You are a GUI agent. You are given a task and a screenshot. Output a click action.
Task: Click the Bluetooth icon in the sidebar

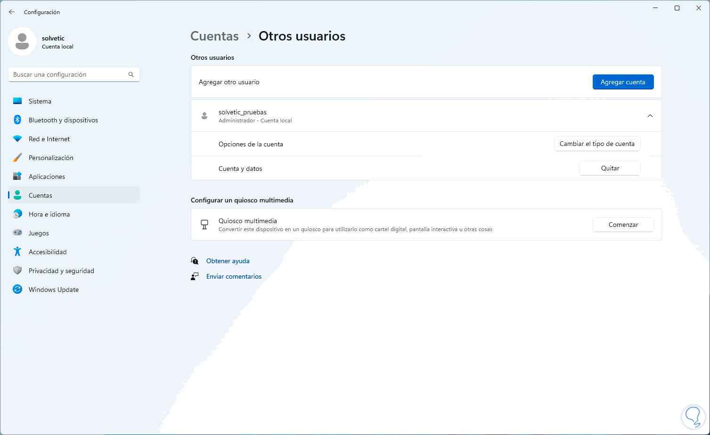click(x=17, y=120)
